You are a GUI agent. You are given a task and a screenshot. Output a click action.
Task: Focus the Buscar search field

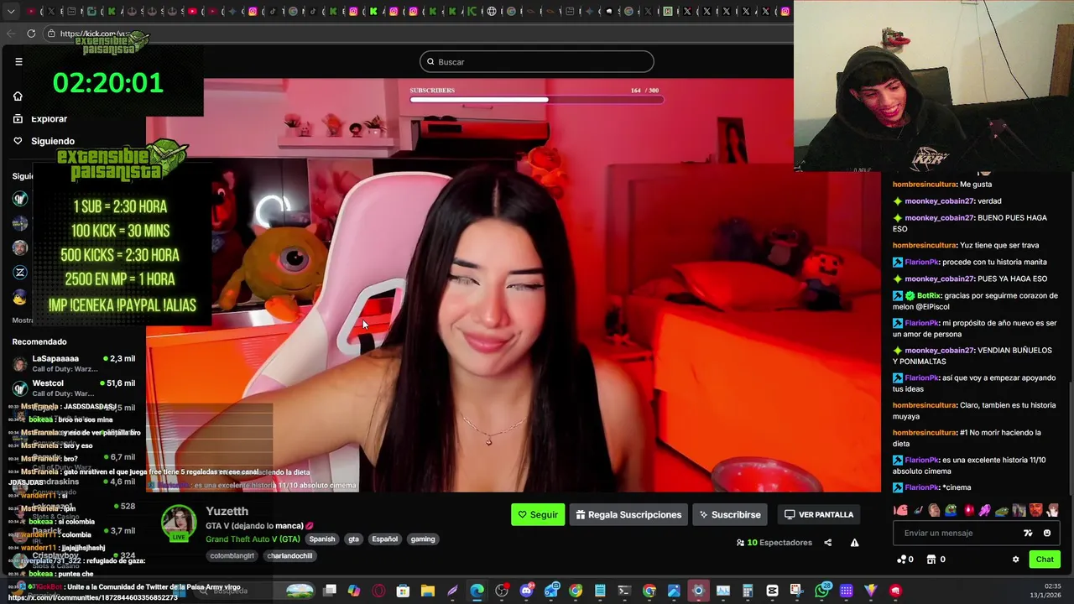click(537, 61)
